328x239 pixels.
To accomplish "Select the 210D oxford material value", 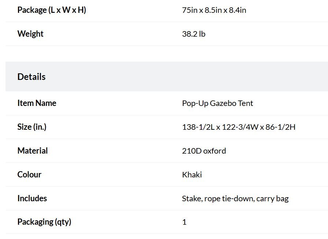I will (204, 151).
